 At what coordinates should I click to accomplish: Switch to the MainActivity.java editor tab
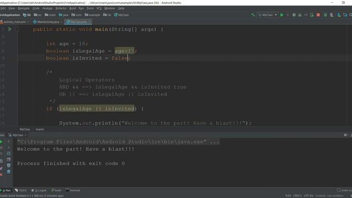[48, 22]
